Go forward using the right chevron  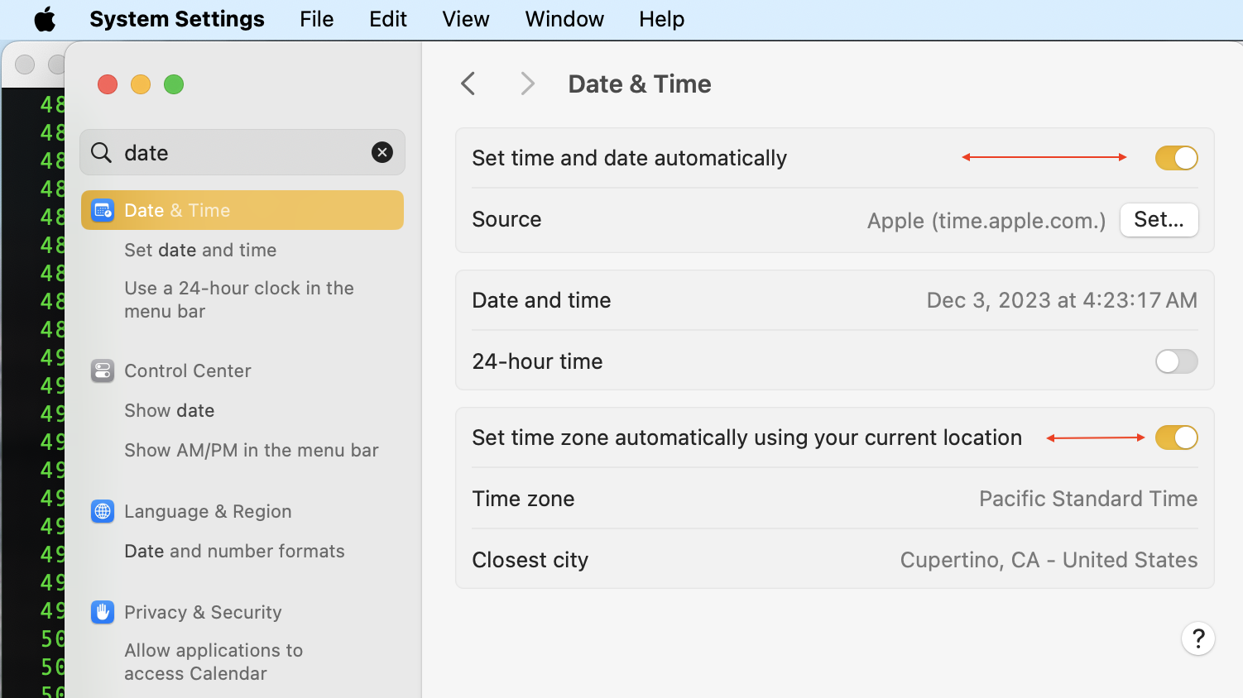(527, 84)
